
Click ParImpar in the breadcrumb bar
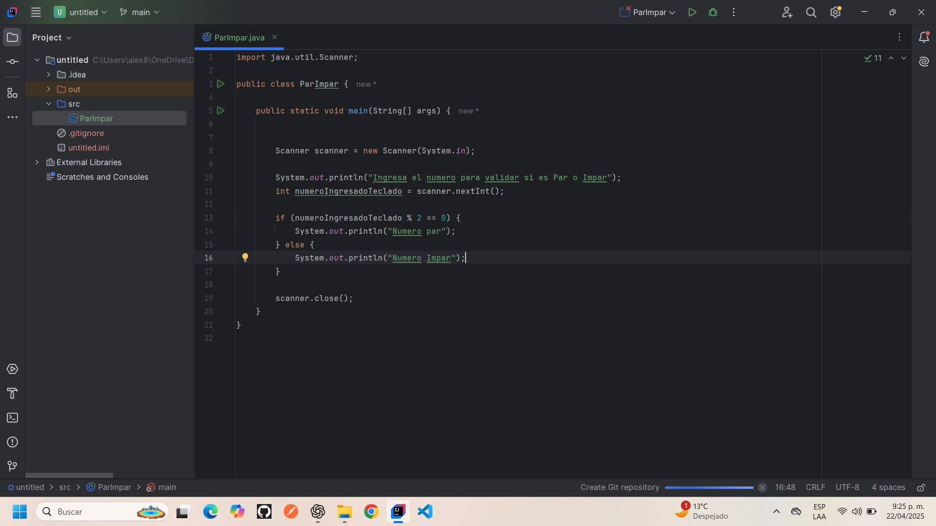(x=109, y=488)
